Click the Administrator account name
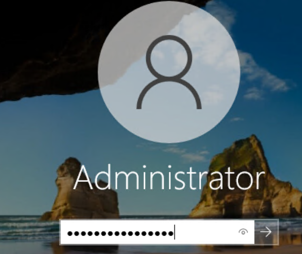Image resolution: width=302 pixels, height=254 pixels. (x=169, y=178)
